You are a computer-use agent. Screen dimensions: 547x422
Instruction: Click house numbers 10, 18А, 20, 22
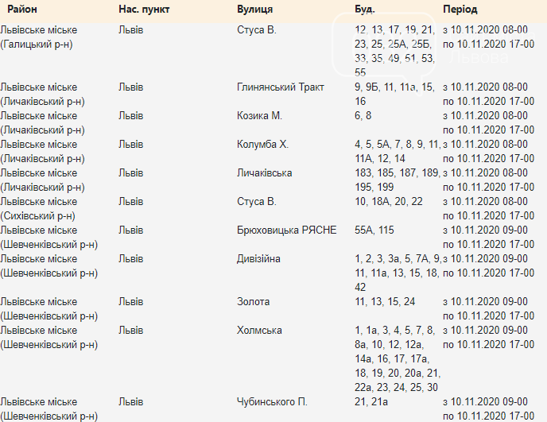[x=389, y=201]
